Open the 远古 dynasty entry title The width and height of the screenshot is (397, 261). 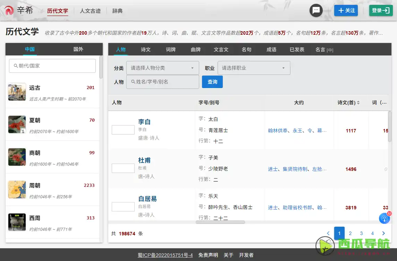(35, 88)
